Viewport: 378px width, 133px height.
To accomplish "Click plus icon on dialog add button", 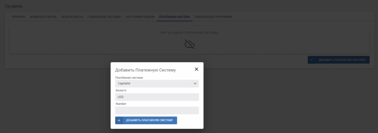I will coord(119,120).
